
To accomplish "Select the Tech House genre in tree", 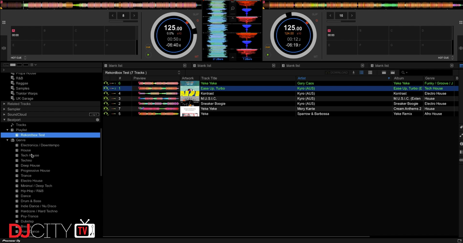I will tap(30, 155).
